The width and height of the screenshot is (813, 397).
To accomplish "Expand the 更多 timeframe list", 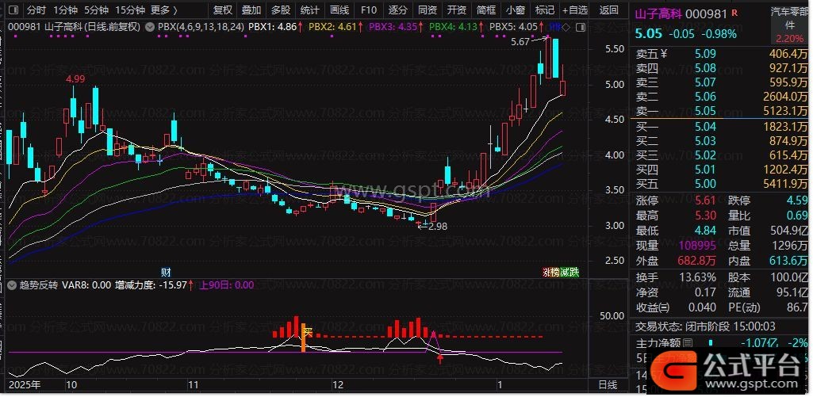I will tap(164, 10).
